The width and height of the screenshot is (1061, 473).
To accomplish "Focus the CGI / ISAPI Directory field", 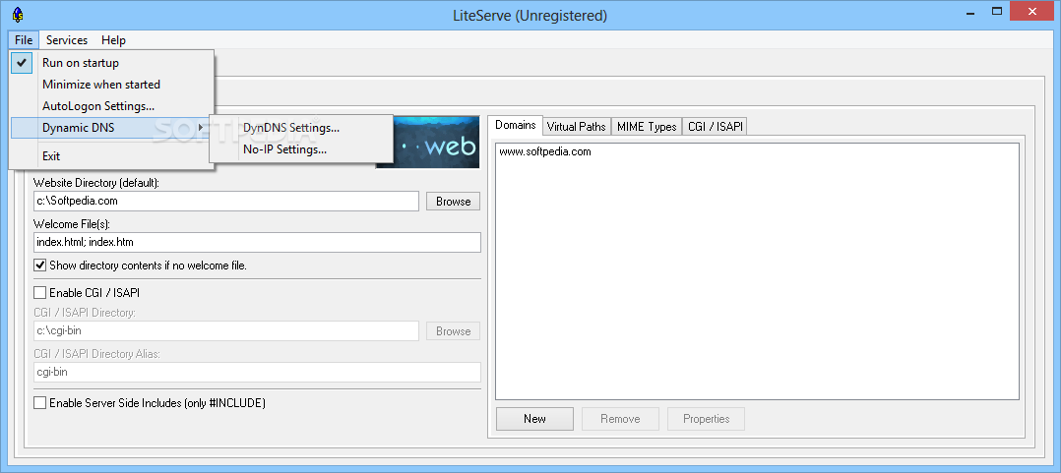I will [x=226, y=331].
